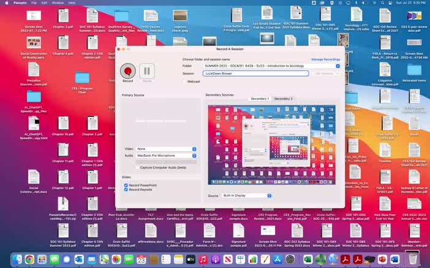This screenshot has height=268, width=430.
Task: Click the Manage Recordings link
Action: tap(325, 59)
